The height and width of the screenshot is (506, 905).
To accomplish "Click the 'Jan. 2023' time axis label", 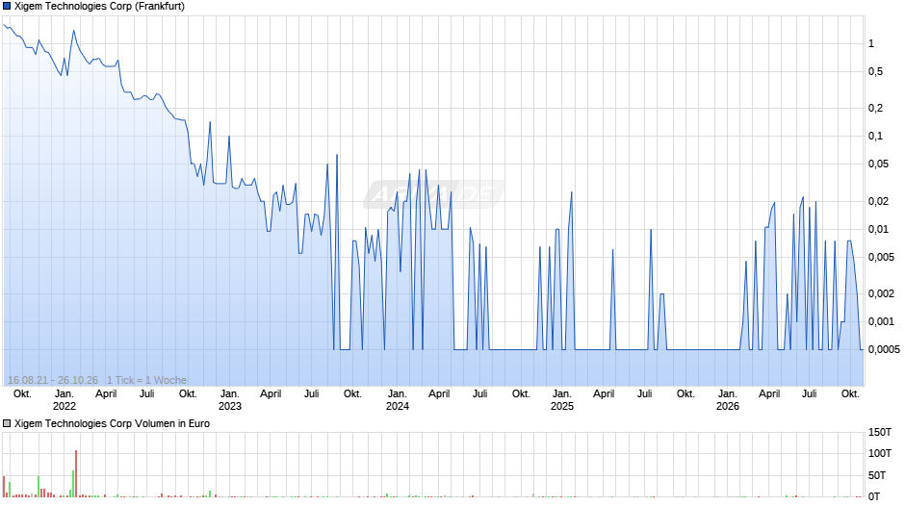I will (x=230, y=400).
